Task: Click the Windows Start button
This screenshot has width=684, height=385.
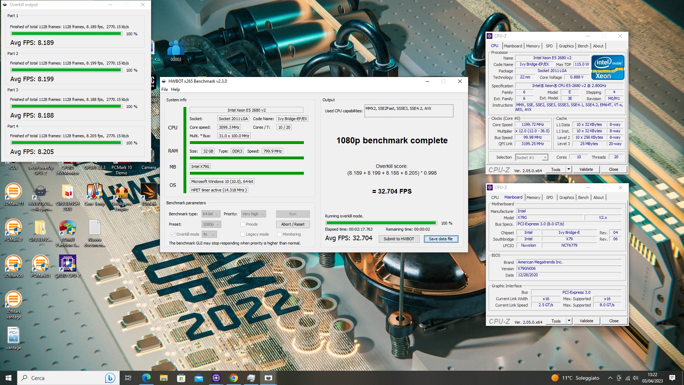Action: pos(9,378)
